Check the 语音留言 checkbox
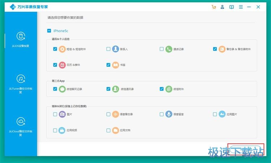The image size is (271, 163). [x=162, y=114]
